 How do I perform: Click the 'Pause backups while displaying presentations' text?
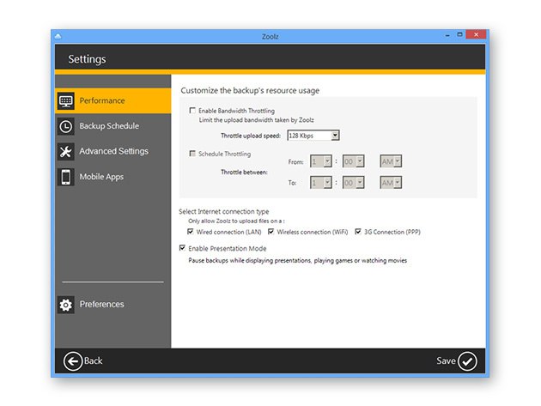(298, 261)
